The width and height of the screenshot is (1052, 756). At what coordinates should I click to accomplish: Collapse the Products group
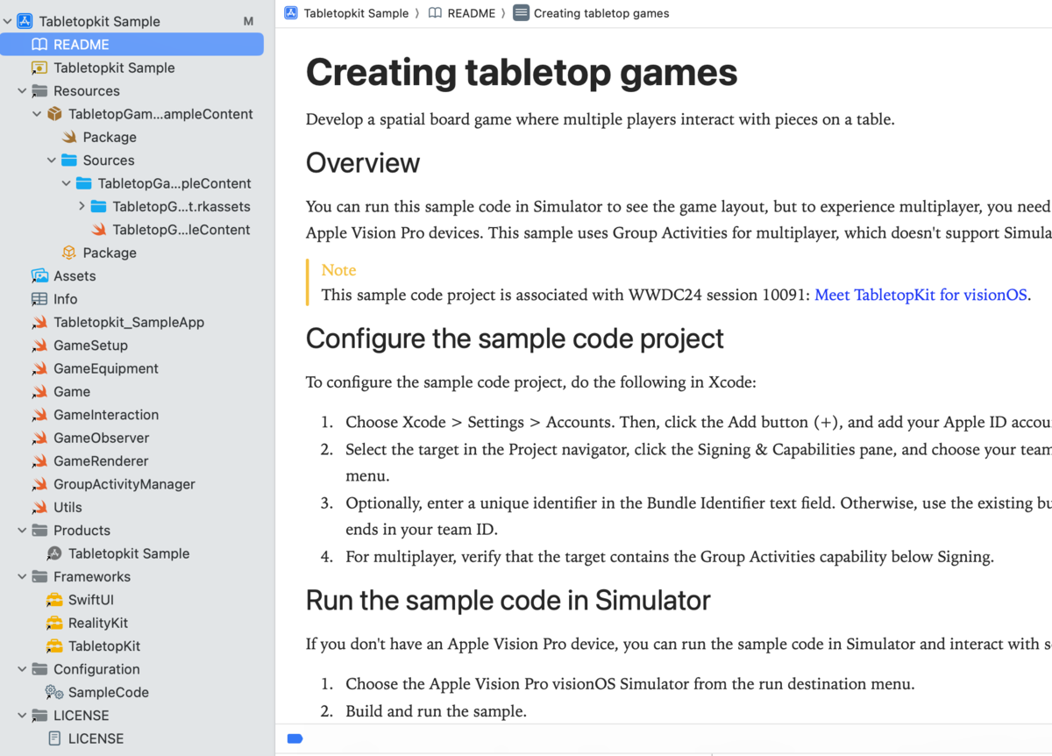22,531
